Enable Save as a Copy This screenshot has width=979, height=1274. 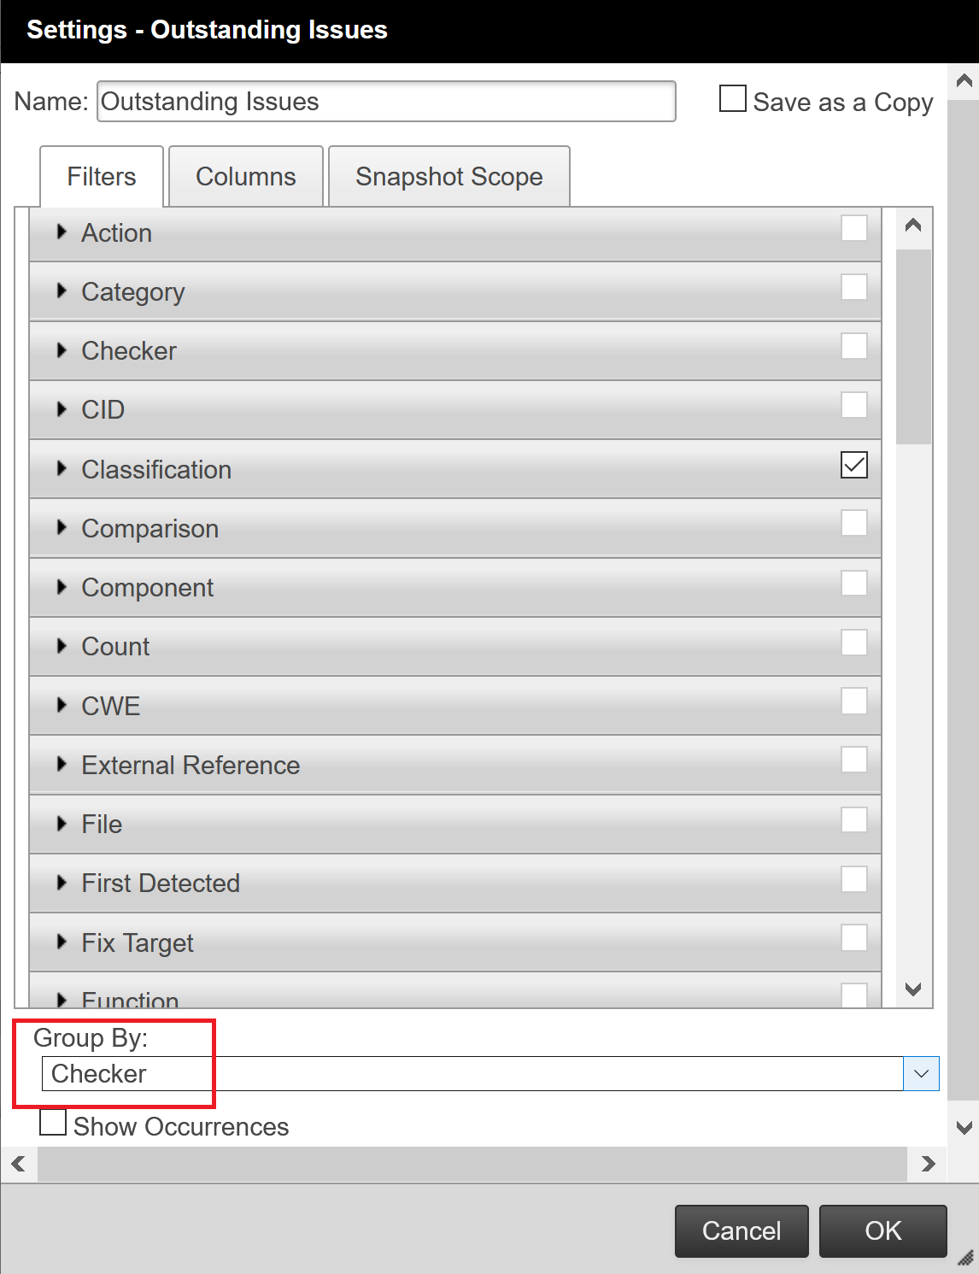[732, 99]
